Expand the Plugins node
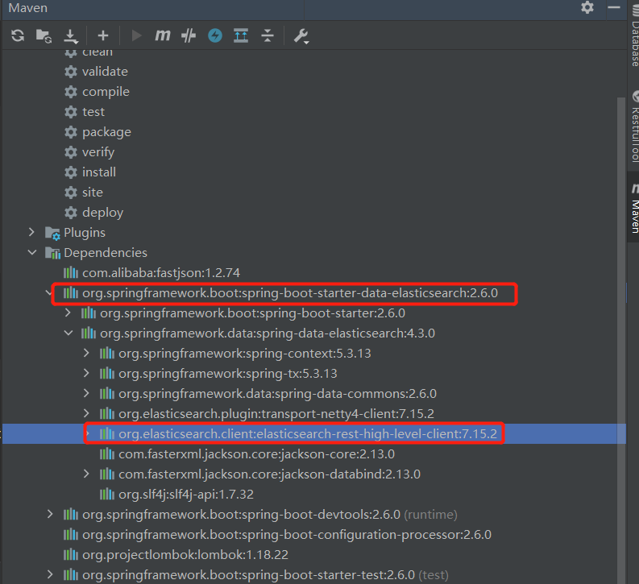639x584 pixels. click(31, 232)
